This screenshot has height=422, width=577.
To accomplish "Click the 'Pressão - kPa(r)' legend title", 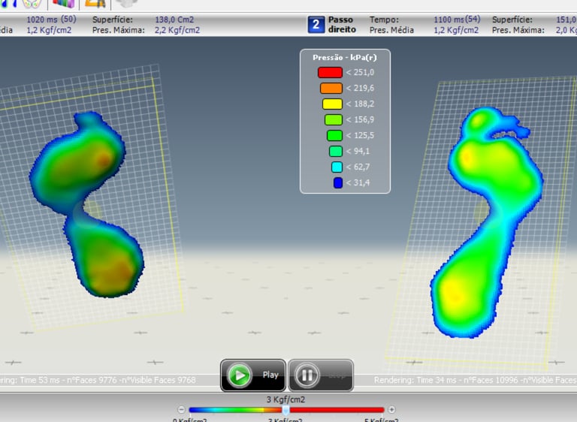I will pyautogui.click(x=345, y=57).
